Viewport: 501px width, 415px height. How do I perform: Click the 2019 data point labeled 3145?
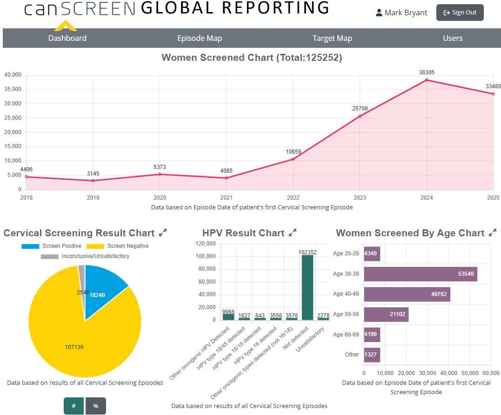coord(93,181)
